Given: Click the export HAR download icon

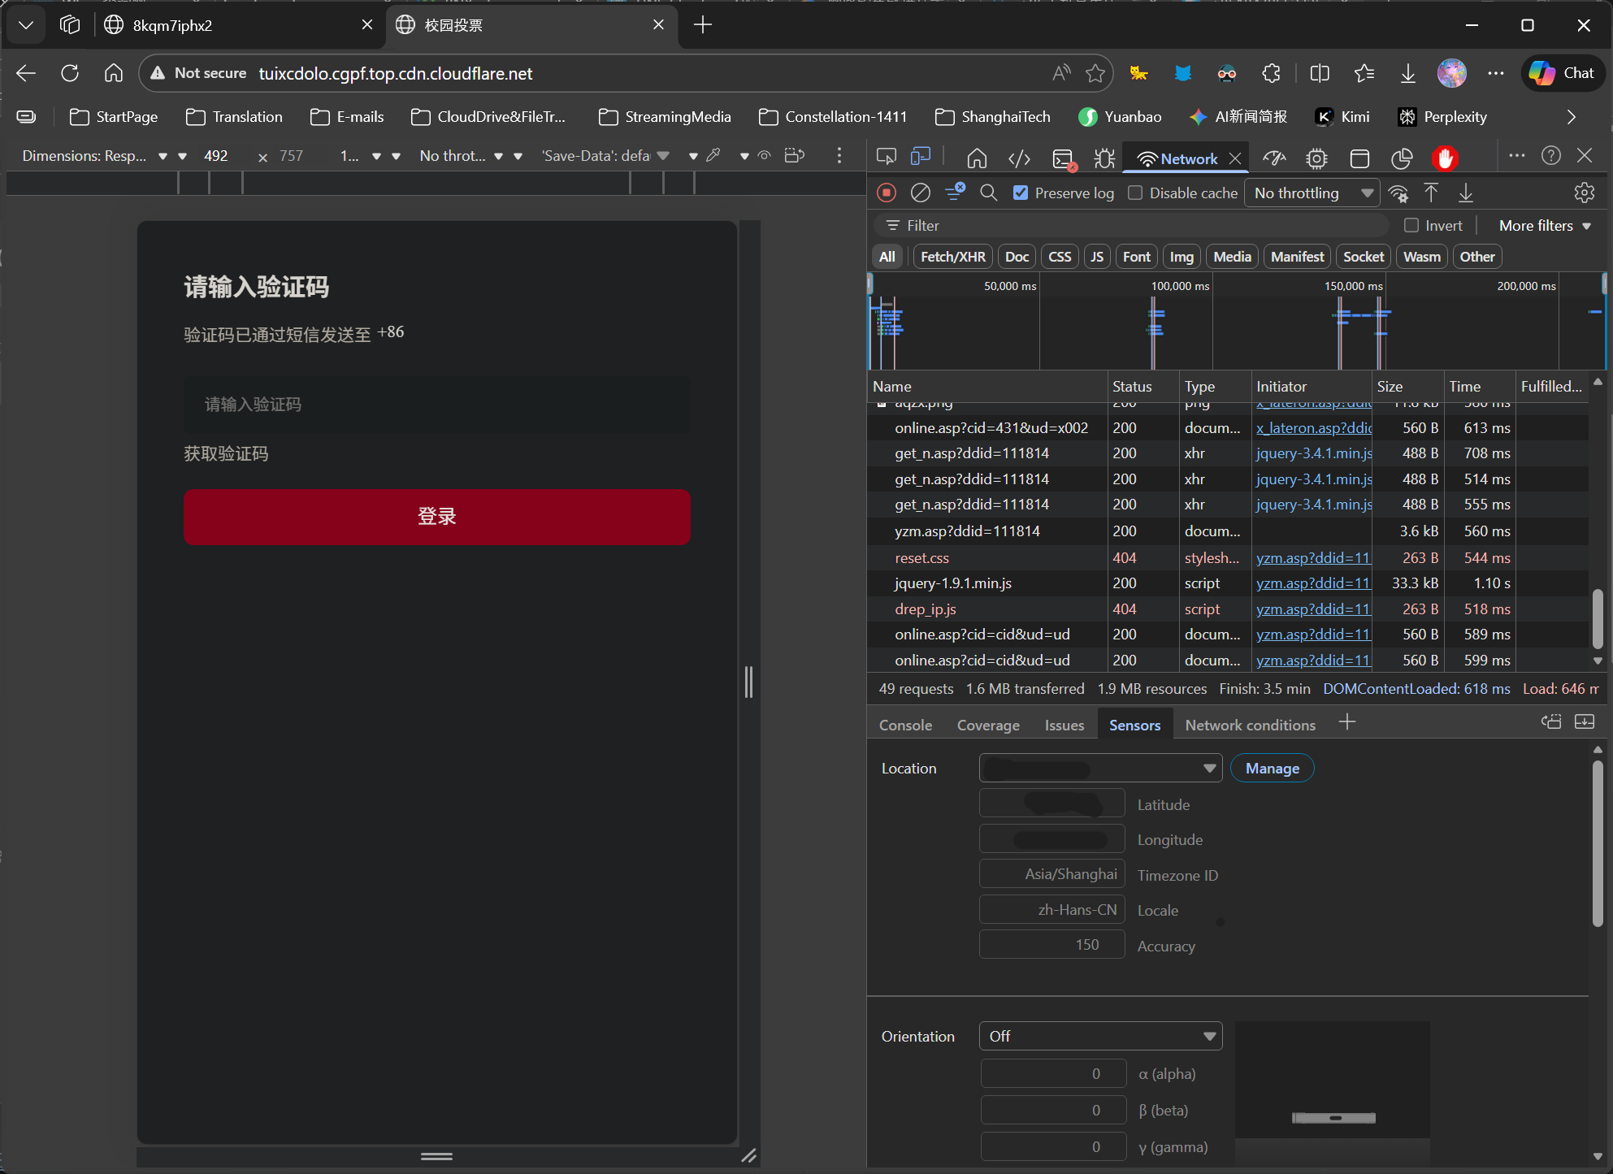Looking at the screenshot, I should (1465, 193).
